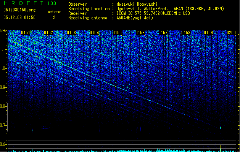Click the A504HB(yagi 4el) antenna text
The height and width of the screenshot is (152, 240).
pyautogui.click(x=135, y=18)
